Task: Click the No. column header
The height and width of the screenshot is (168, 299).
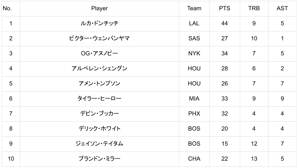Action: (7, 8)
